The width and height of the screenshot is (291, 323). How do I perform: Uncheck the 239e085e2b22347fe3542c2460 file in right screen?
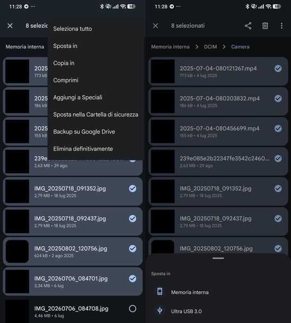pyautogui.click(x=278, y=158)
